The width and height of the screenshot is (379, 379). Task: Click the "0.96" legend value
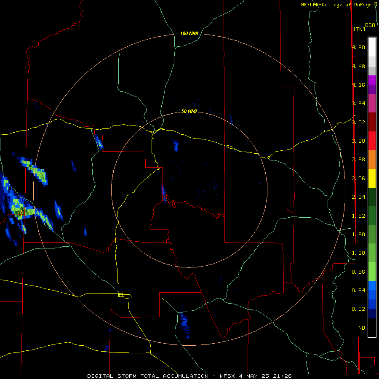358,272
